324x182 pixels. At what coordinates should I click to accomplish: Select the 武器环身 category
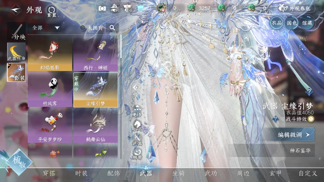[x=16, y=52]
